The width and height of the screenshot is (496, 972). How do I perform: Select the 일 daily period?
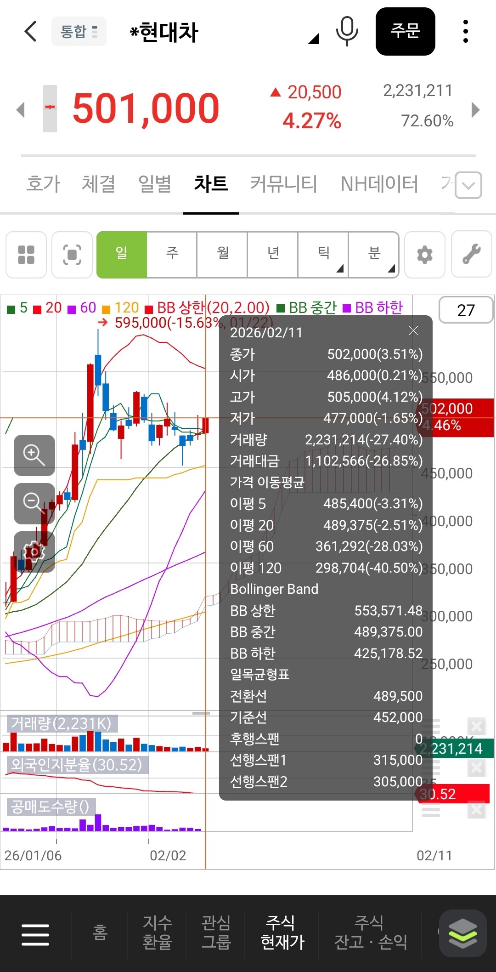click(122, 255)
